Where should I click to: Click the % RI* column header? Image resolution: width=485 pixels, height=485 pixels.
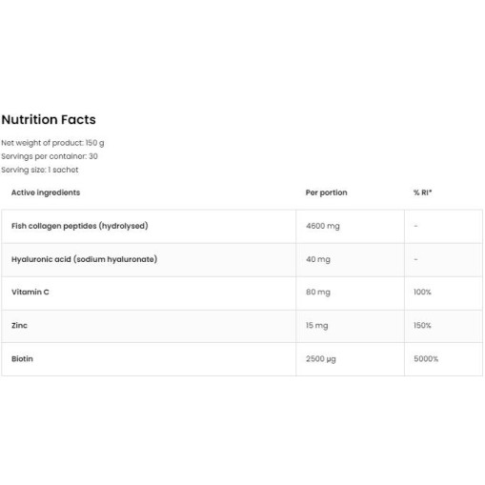point(423,192)
